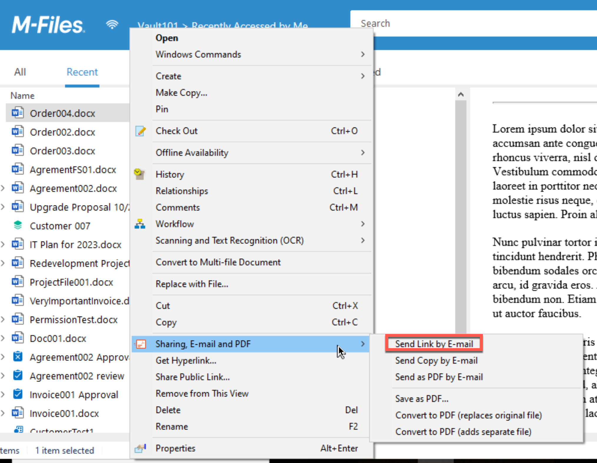Open the Create submenu
597x463 pixels.
tap(251, 76)
